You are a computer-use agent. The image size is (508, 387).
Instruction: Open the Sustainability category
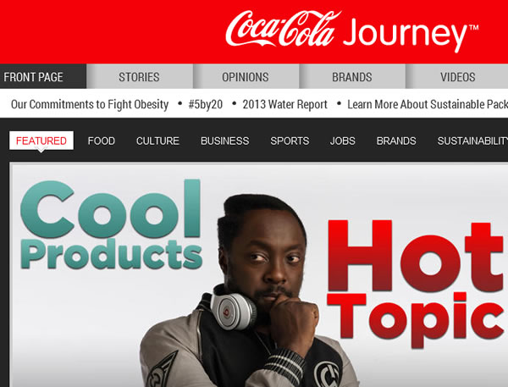click(x=472, y=141)
